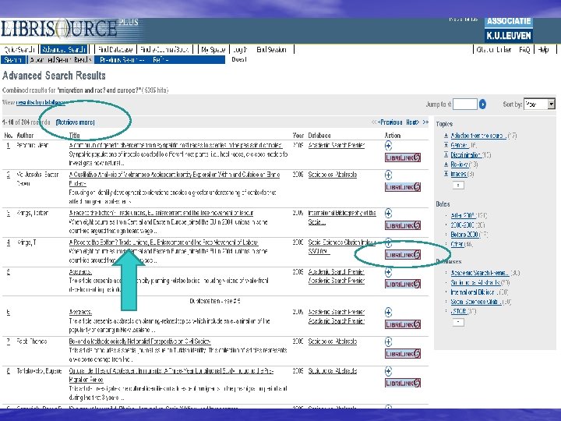561x421 pixels.
Task: Click the Log in menu item
Action: tap(240, 49)
